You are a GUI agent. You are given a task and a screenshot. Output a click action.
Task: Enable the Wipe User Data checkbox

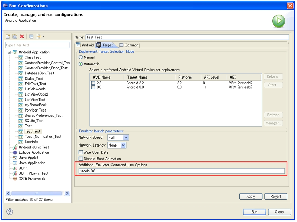click(x=81, y=152)
